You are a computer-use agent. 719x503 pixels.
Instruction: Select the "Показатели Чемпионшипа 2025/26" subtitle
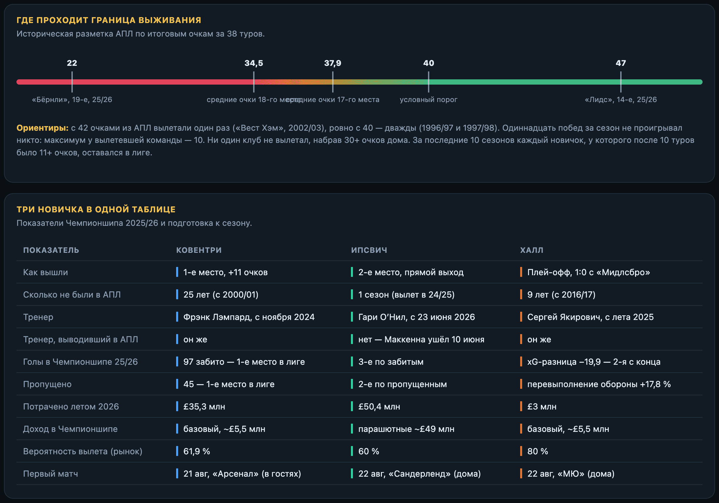coord(134,223)
